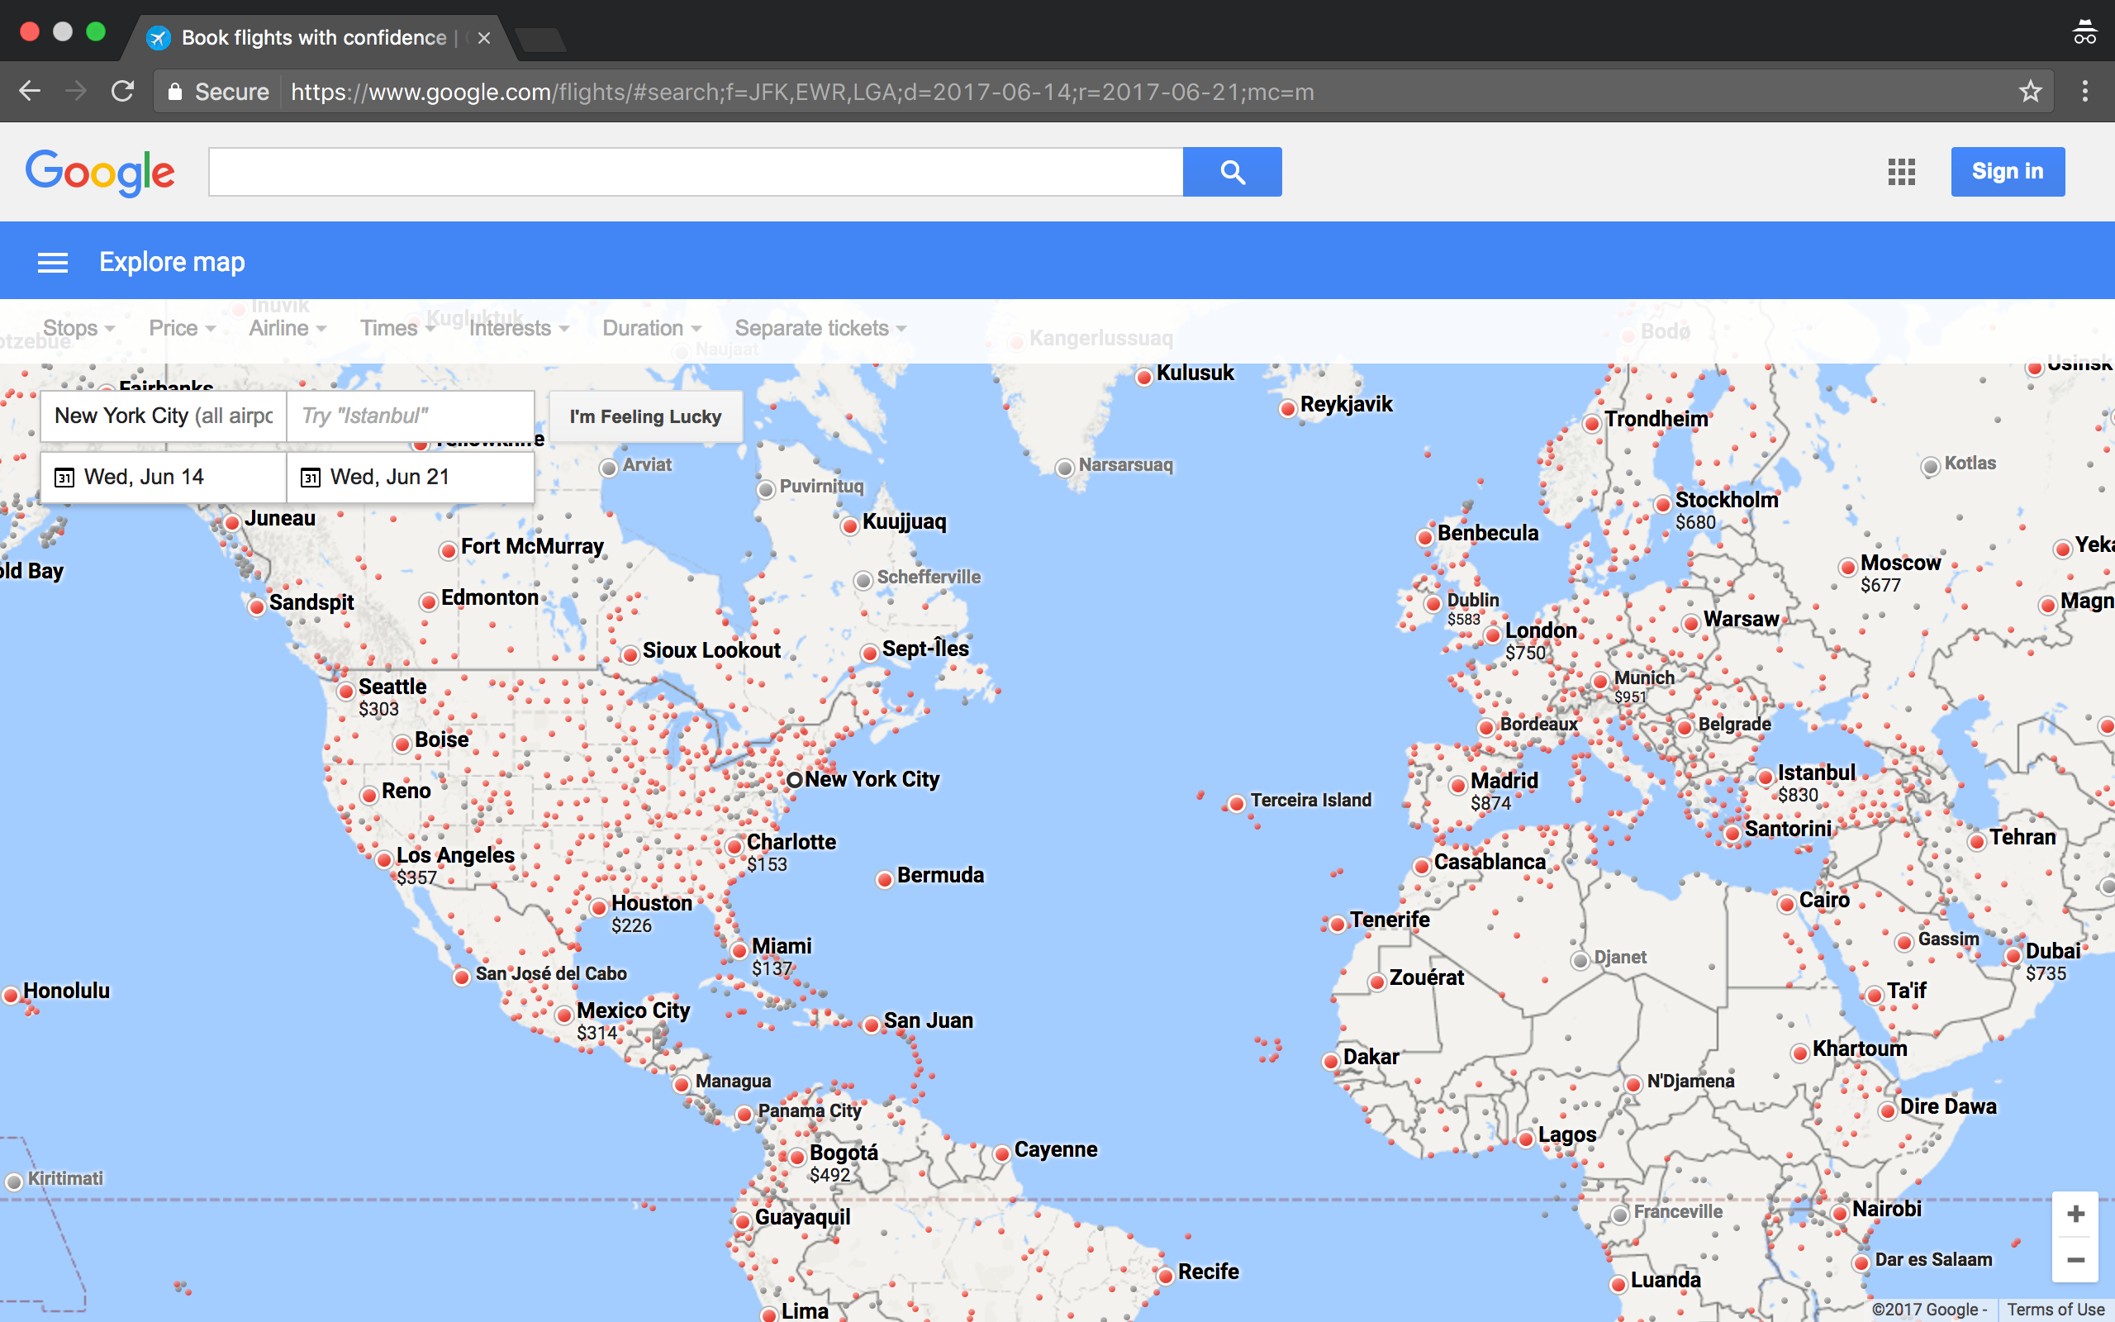2115x1322 pixels.
Task: Click the departure date Wed, Jun 14
Action: pyautogui.click(x=164, y=478)
